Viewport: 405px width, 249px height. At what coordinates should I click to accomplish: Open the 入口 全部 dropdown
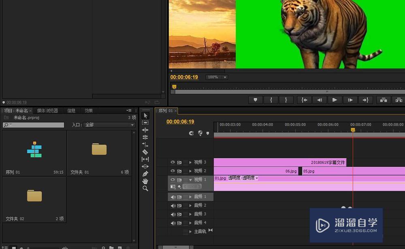coord(109,125)
